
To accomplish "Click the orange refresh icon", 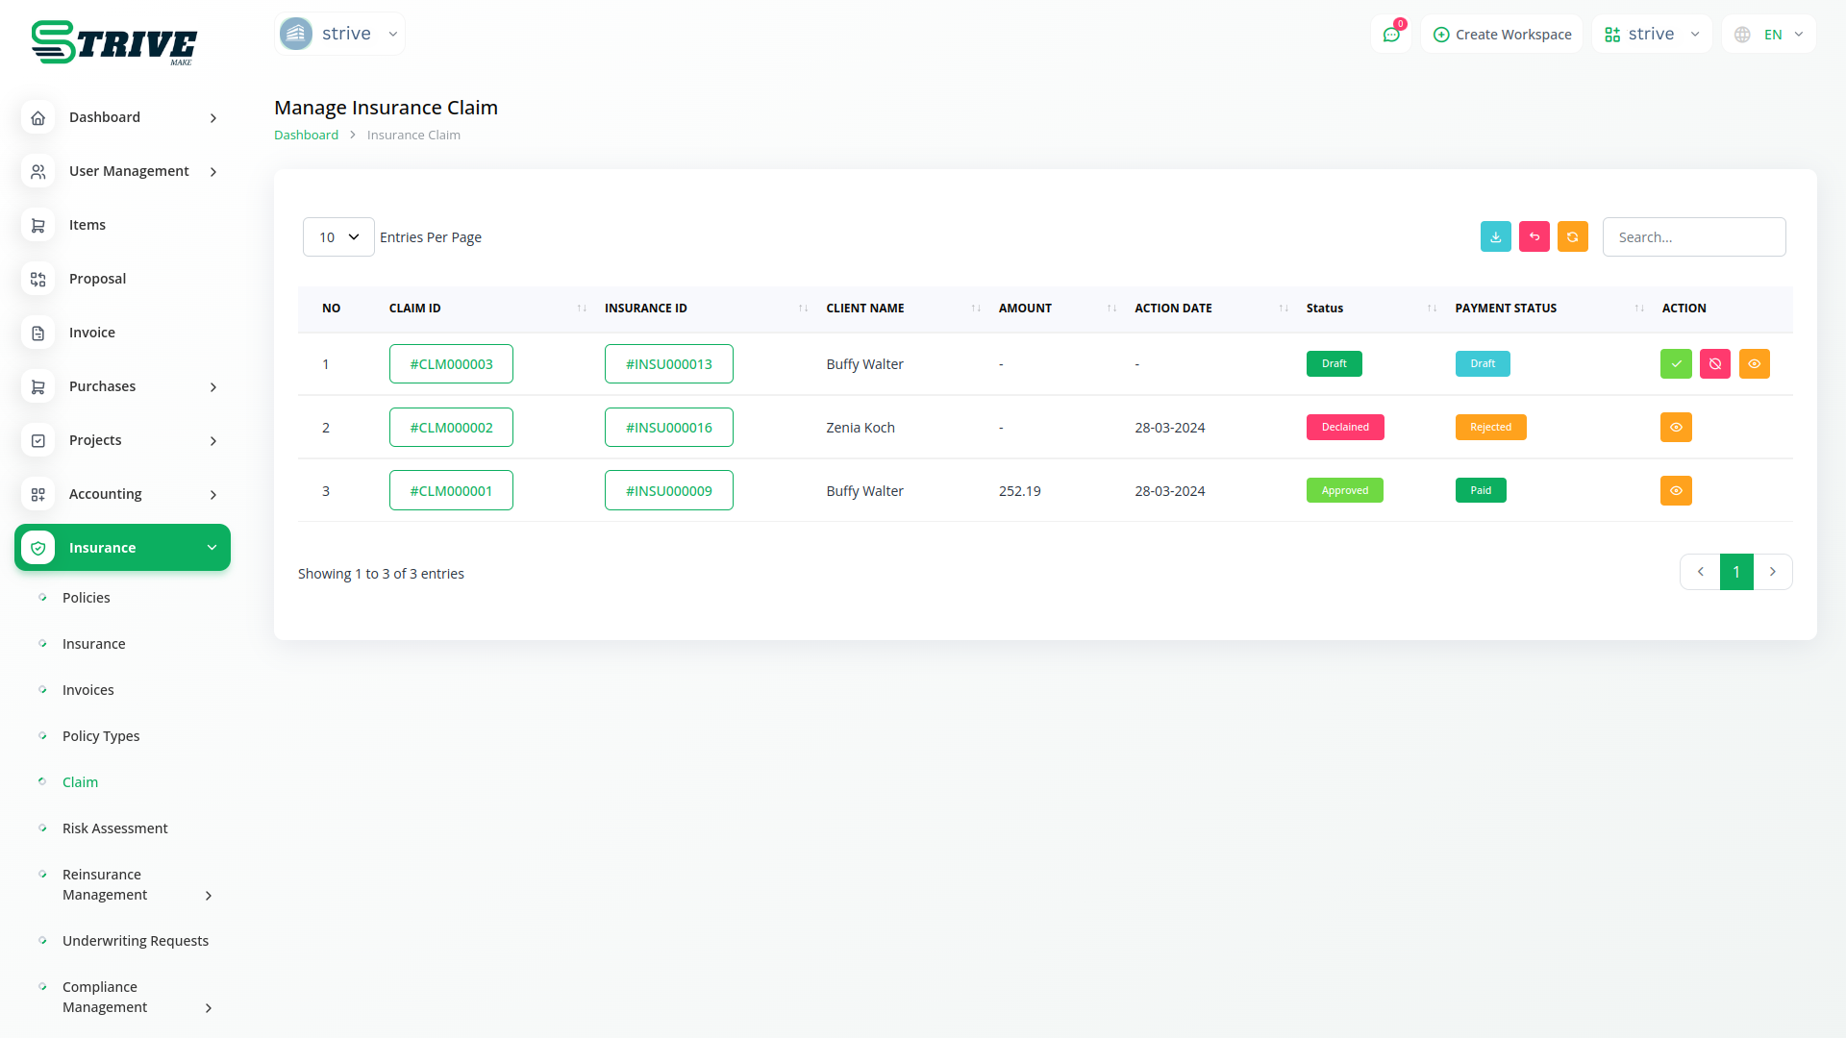I will click(1572, 236).
